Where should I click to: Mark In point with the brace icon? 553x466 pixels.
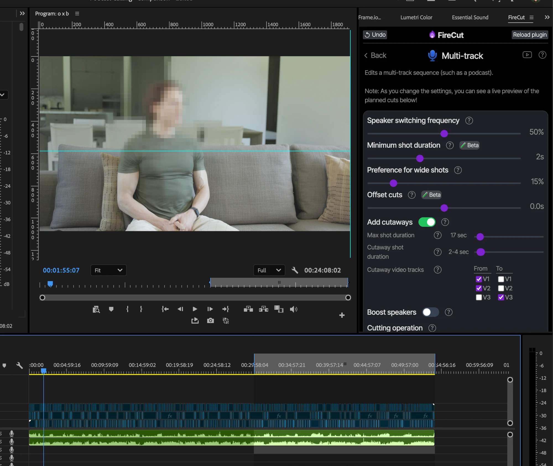pyautogui.click(x=127, y=309)
